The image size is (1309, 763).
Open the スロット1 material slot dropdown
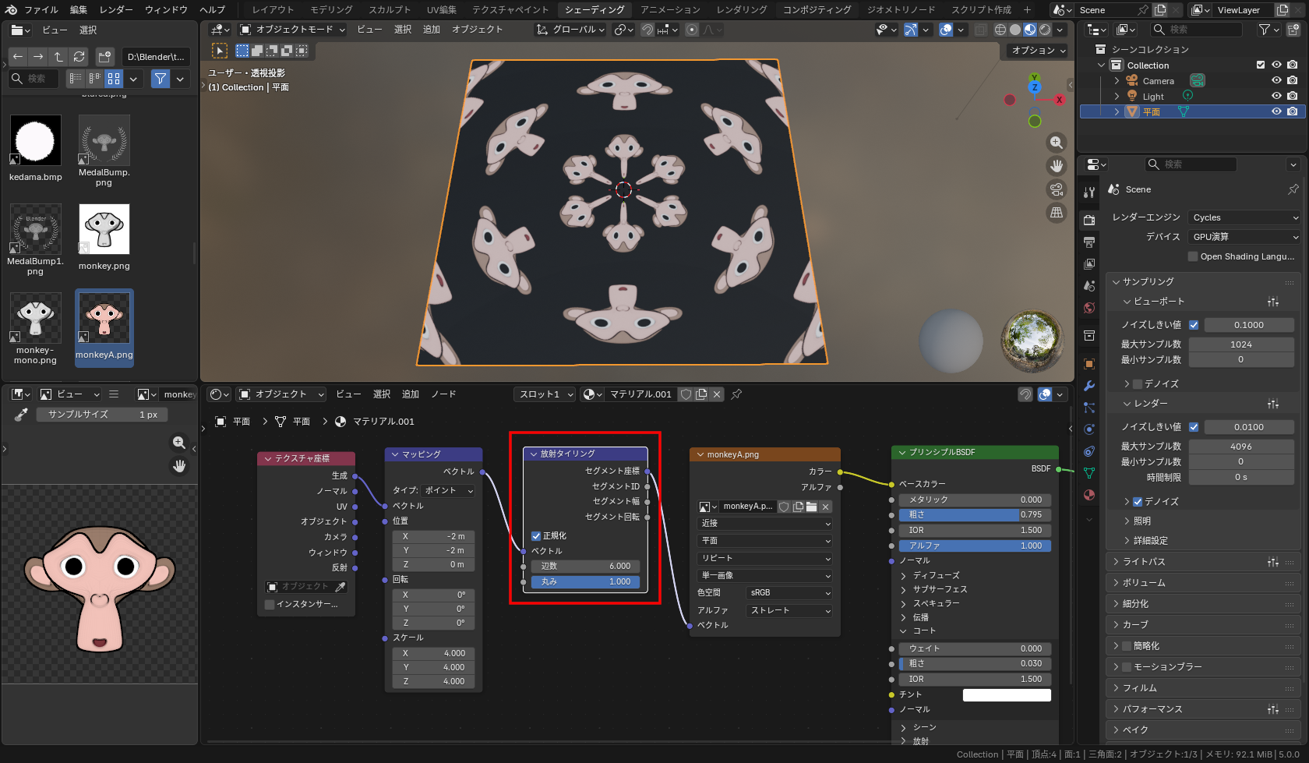pyautogui.click(x=545, y=394)
